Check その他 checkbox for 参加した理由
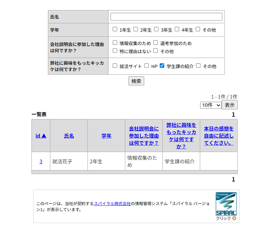 pos(156,50)
